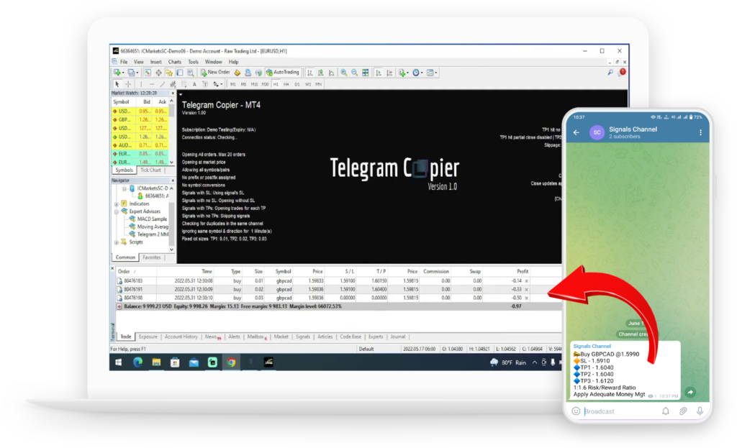Switch to Account History tab
The width and height of the screenshot is (737, 448).
pos(181,337)
